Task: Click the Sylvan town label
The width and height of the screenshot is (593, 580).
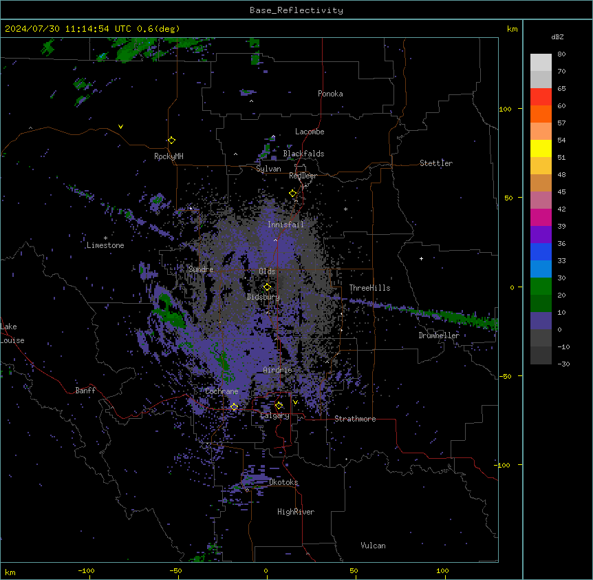Action: pyautogui.click(x=268, y=169)
